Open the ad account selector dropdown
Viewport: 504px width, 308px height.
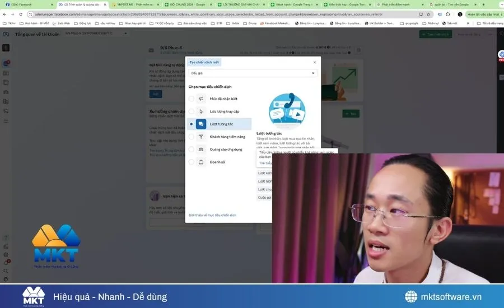tap(96, 34)
